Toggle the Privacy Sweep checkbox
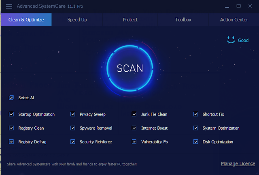 tap(73, 114)
